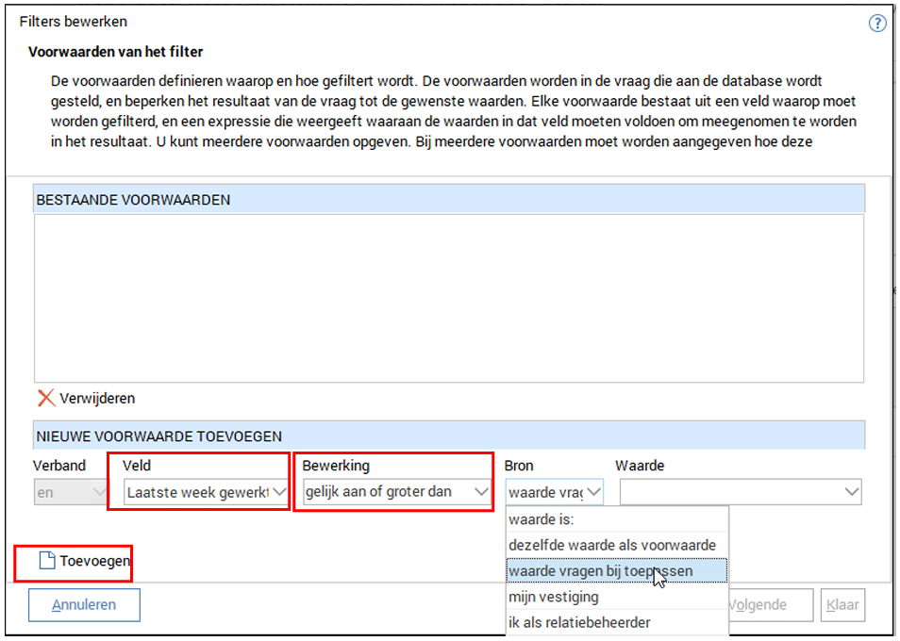The height and width of the screenshot is (641, 900).
Task: Click the empty existing conditions list
Action: [448, 297]
